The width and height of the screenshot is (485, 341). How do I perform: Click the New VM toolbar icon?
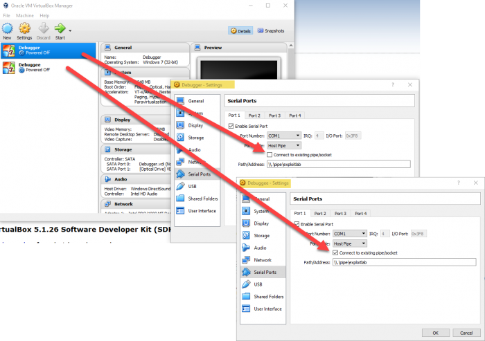(7, 28)
